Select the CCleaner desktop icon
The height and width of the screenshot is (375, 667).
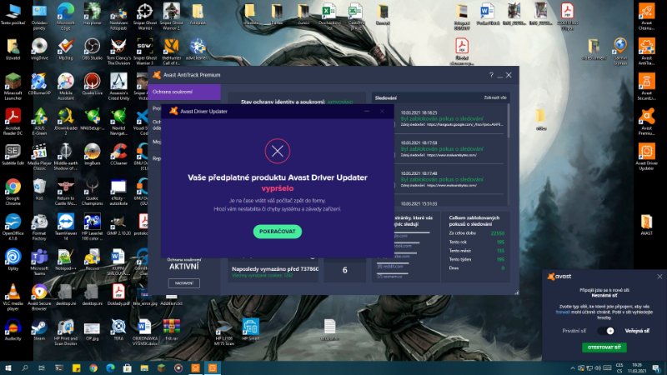118,154
